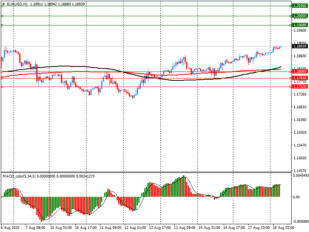The width and height of the screenshot is (309, 232).
Task: Click the green 1.19680 price level tag
Action: coord(300,25)
